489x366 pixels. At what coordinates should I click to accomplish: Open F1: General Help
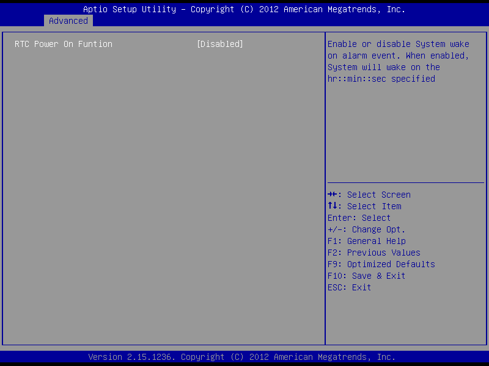click(x=366, y=241)
